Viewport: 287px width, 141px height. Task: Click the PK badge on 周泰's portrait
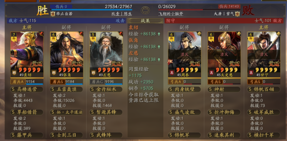point(170,61)
